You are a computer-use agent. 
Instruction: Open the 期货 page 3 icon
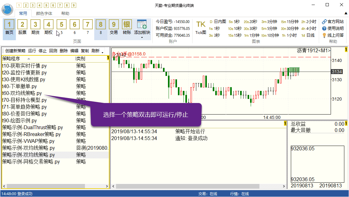click(x=35, y=25)
